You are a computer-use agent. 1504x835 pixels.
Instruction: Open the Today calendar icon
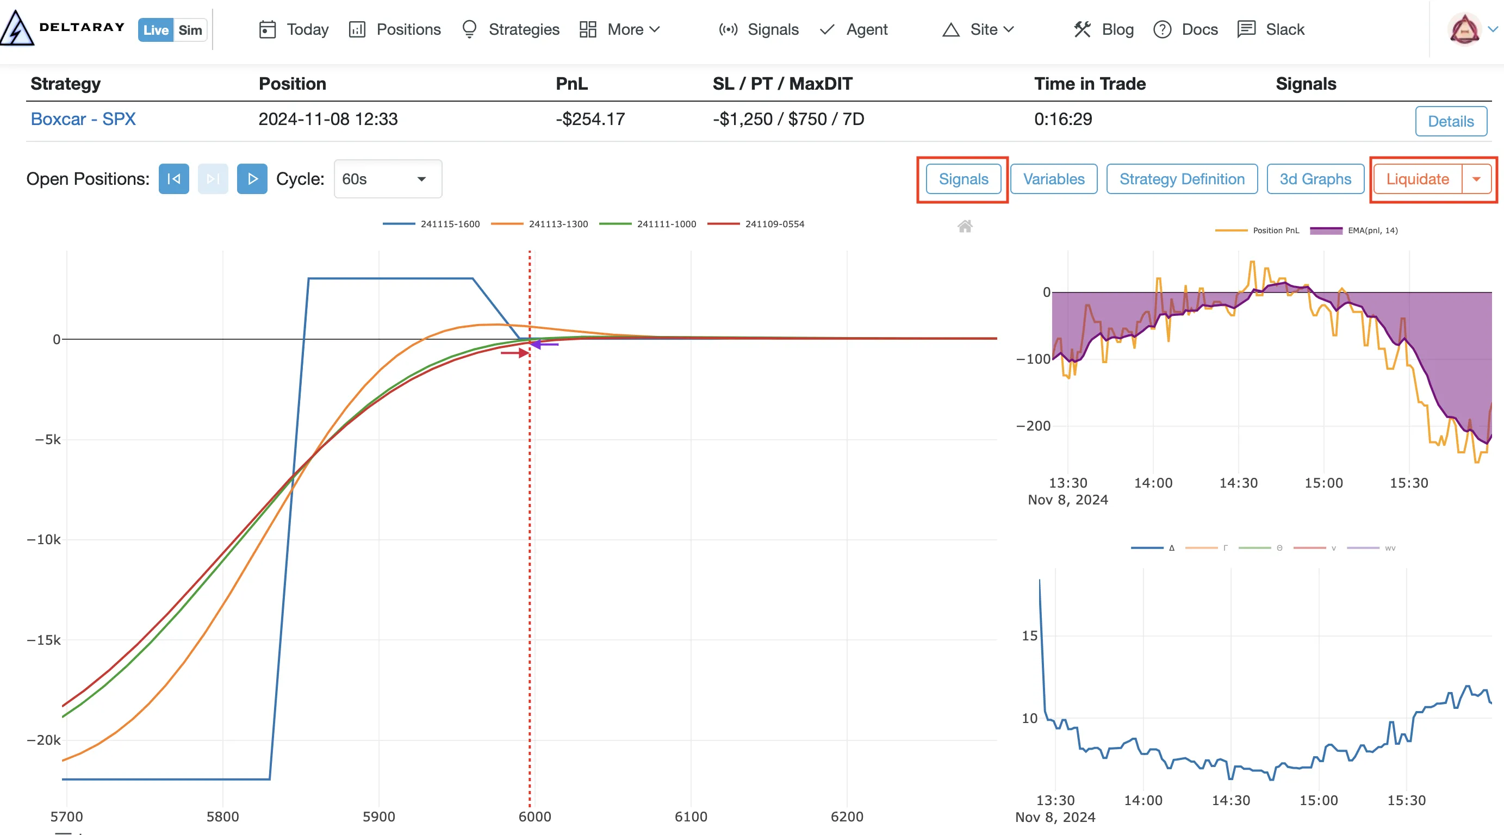click(267, 29)
